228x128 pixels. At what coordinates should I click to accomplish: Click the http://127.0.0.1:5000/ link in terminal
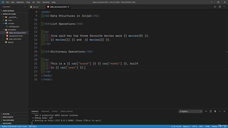pos(61,121)
